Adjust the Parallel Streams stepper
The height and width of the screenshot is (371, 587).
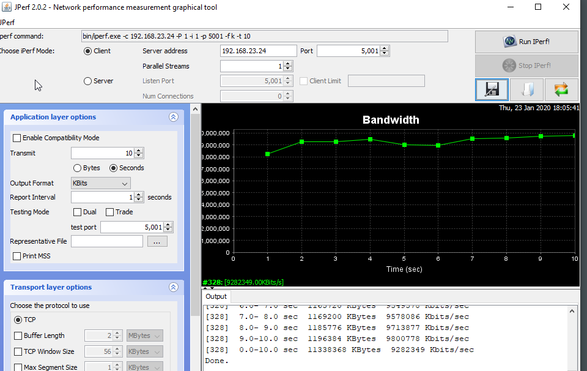[288, 66]
